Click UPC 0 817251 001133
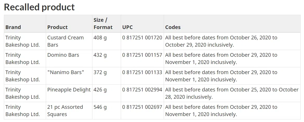The height and width of the screenshot is (122, 304). [142, 72]
